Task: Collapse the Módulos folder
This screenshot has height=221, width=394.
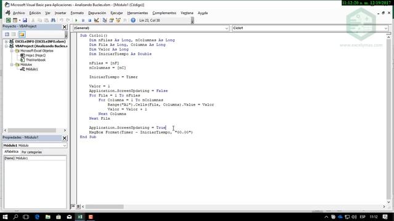Action: (x=12, y=64)
